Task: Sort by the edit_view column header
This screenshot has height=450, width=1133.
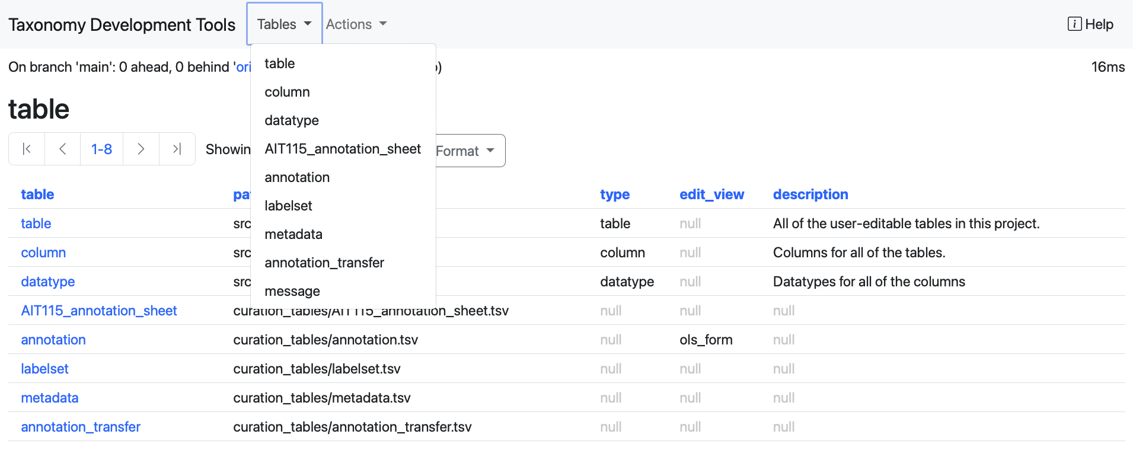Action: coord(711,194)
